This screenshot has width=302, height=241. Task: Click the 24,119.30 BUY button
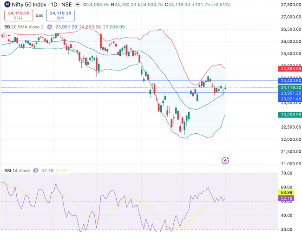[60, 16]
